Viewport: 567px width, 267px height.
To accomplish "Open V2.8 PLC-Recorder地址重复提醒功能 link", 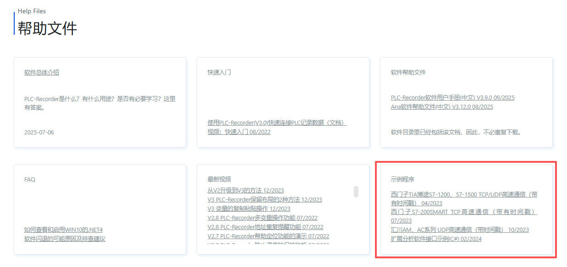I will point(265,227).
